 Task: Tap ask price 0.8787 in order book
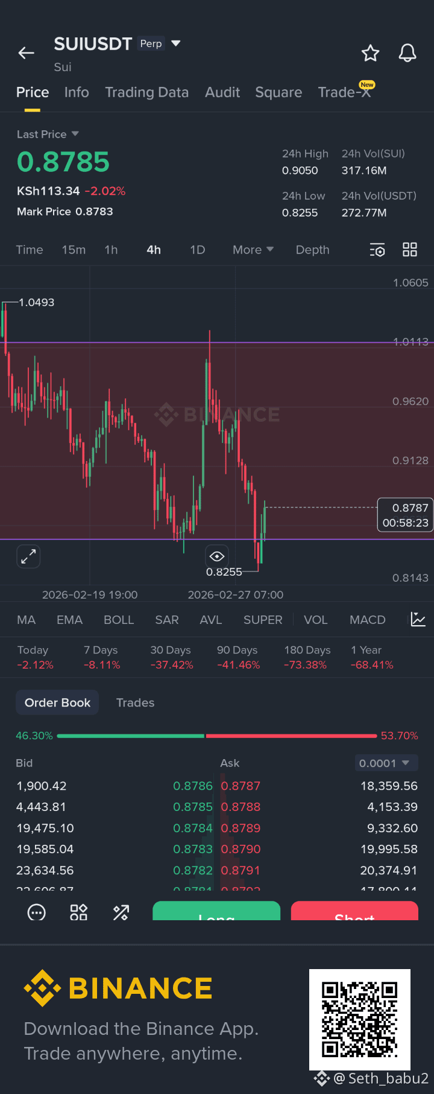[241, 786]
